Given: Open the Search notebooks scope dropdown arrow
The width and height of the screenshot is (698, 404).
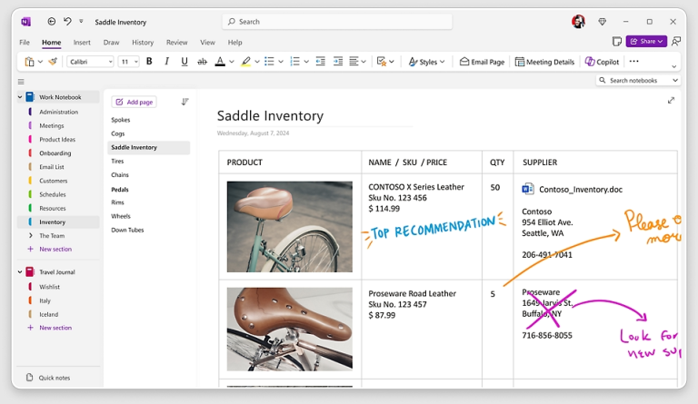Looking at the screenshot, I should pyautogui.click(x=675, y=81).
